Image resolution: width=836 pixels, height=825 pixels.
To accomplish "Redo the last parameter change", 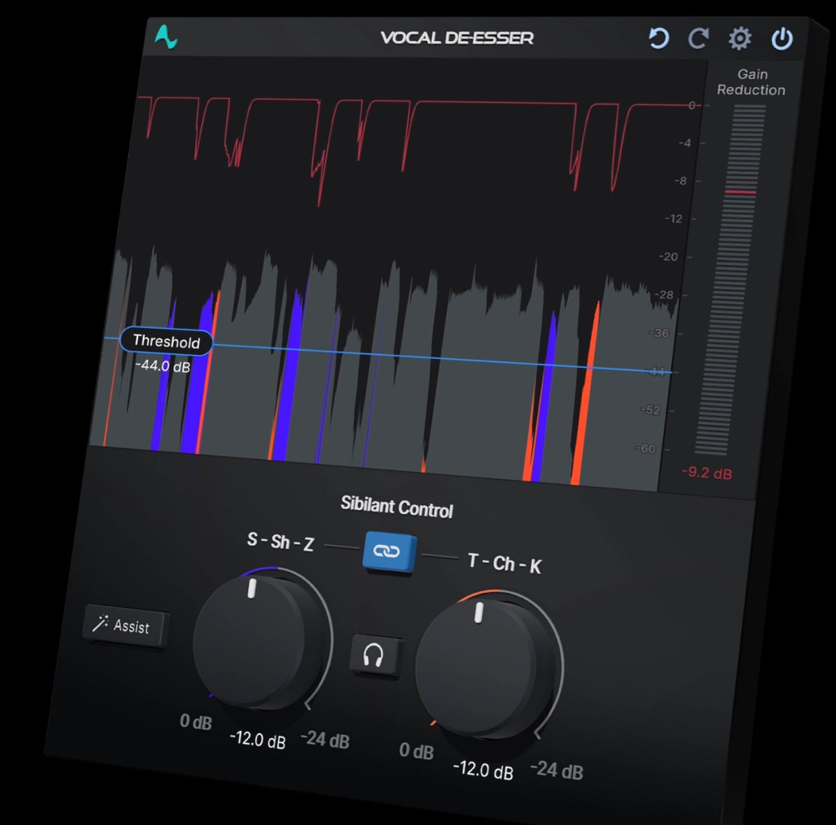I will point(698,40).
